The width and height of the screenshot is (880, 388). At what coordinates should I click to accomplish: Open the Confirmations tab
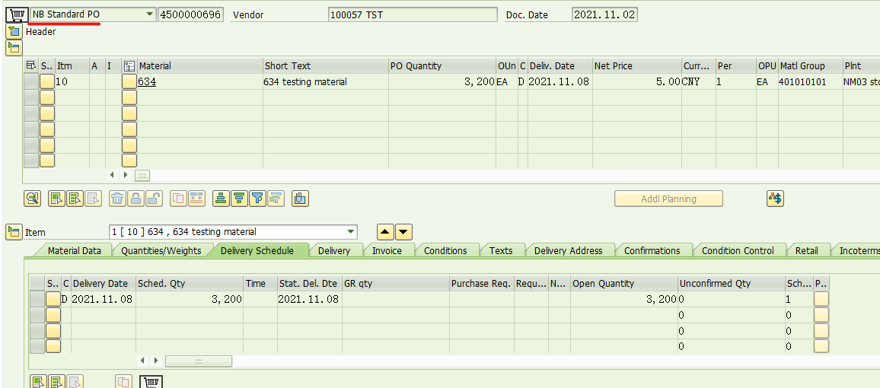coord(652,250)
